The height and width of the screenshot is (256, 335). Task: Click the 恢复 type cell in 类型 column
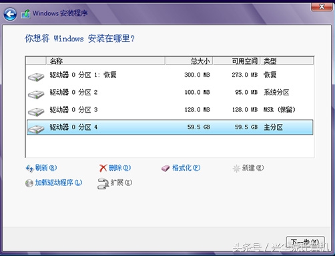coord(270,75)
